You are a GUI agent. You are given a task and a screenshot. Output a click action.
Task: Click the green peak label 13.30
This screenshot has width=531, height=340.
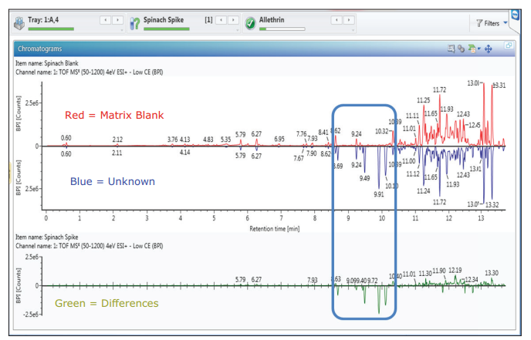pyautogui.click(x=492, y=273)
